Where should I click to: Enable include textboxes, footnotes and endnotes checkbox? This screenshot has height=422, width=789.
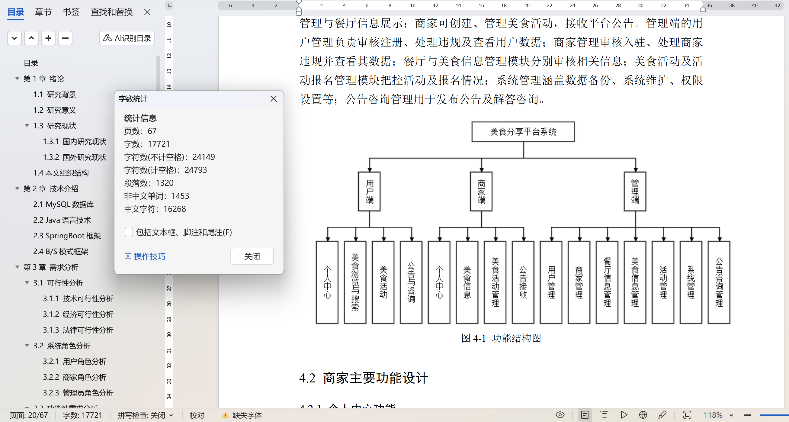(129, 232)
